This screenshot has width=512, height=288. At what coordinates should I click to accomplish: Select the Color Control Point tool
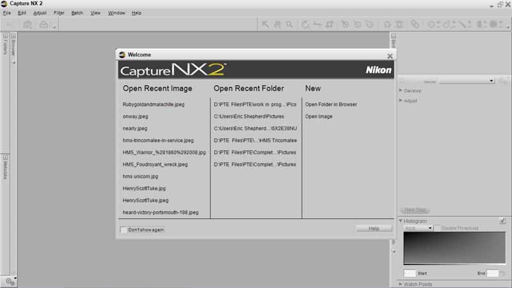(387, 24)
